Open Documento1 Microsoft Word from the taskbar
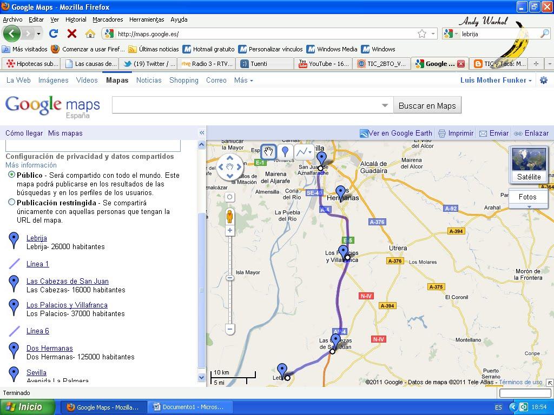Image resolution: width=554 pixels, height=415 pixels. (190, 407)
